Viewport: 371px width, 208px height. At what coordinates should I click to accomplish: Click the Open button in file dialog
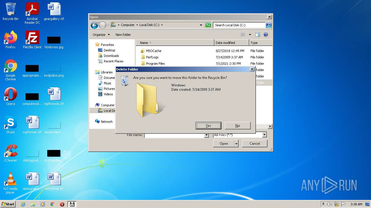pos(224,144)
